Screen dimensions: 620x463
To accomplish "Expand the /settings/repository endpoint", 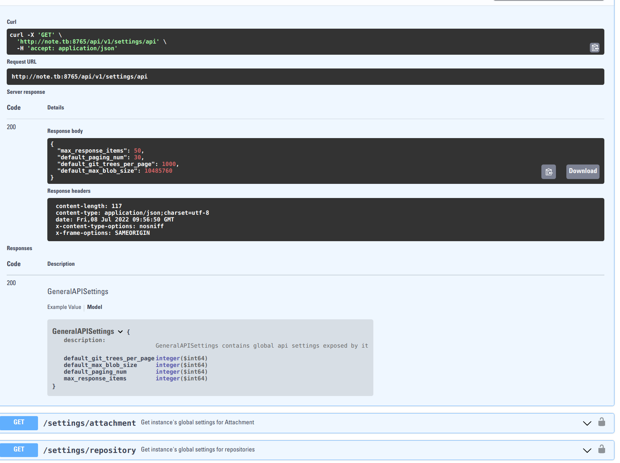I will (587, 450).
